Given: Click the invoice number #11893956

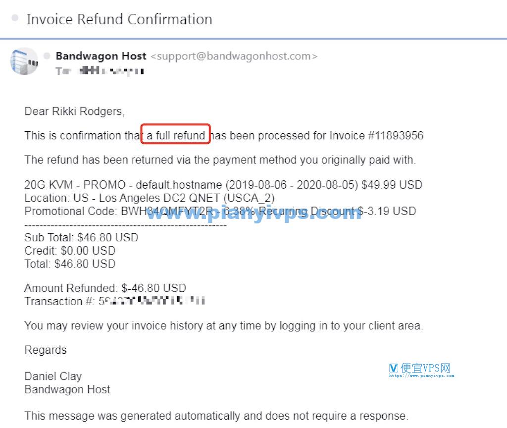Looking at the screenshot, I should coord(396,135).
